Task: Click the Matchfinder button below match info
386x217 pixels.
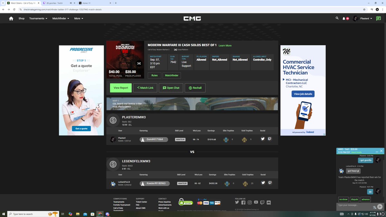Action: point(172,76)
